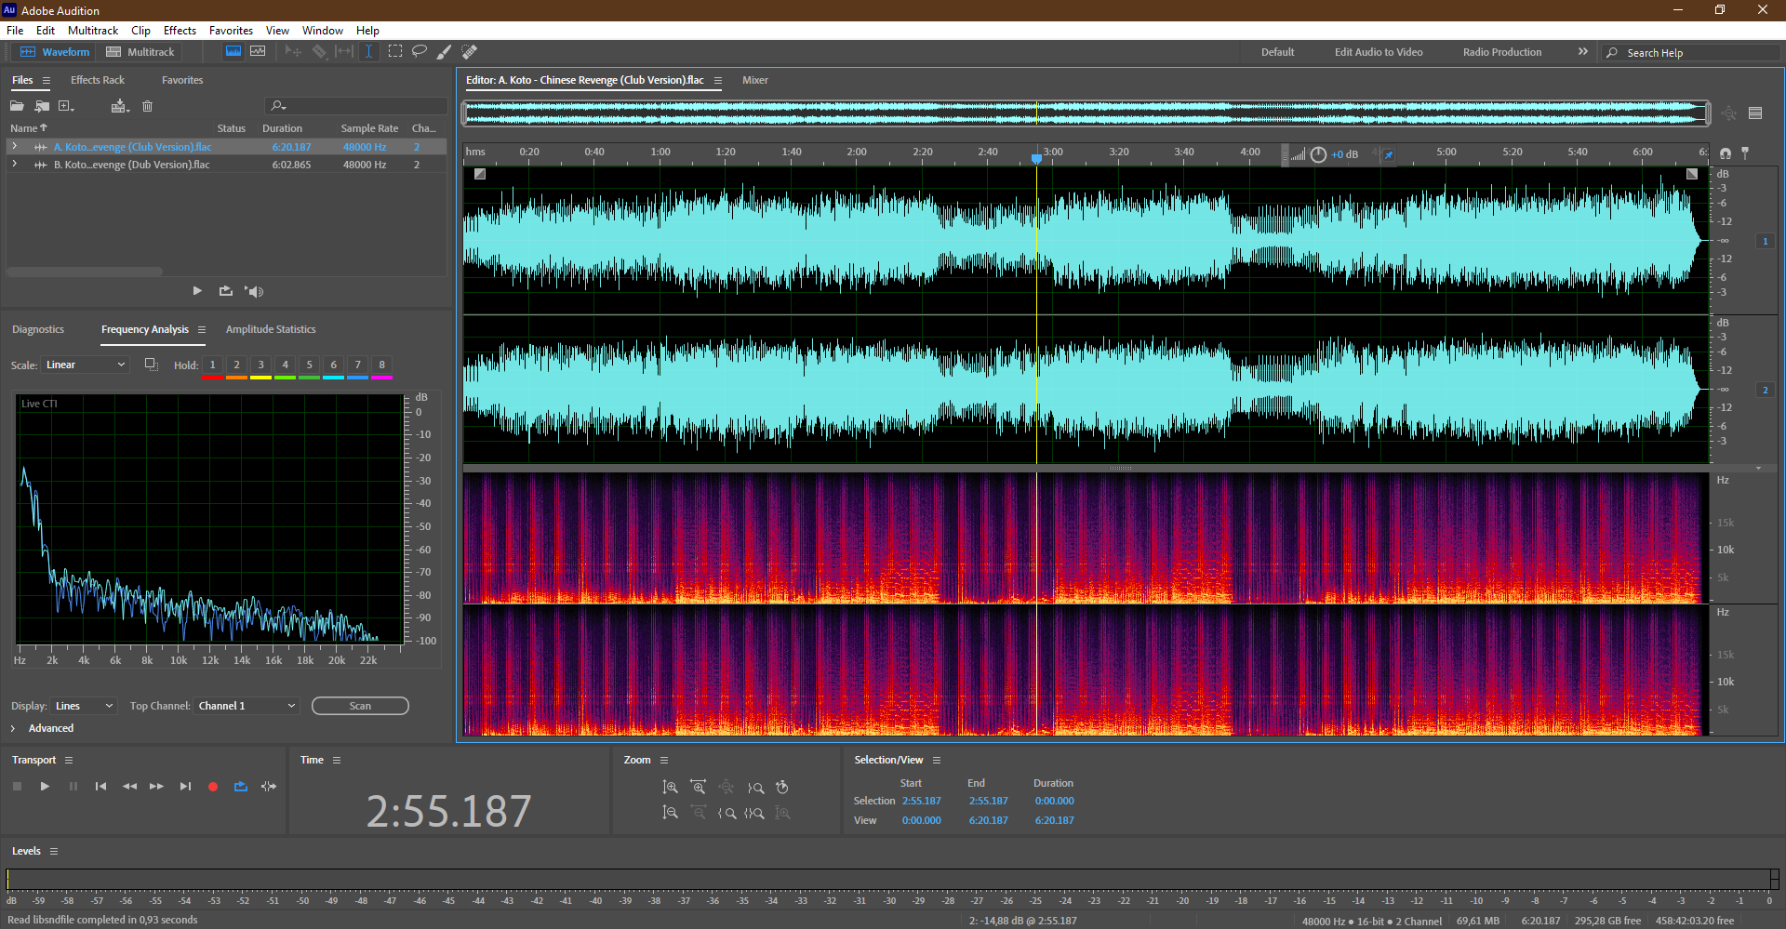This screenshot has height=929, width=1786.
Task: Click the Rewind transport button
Action: [x=129, y=787]
